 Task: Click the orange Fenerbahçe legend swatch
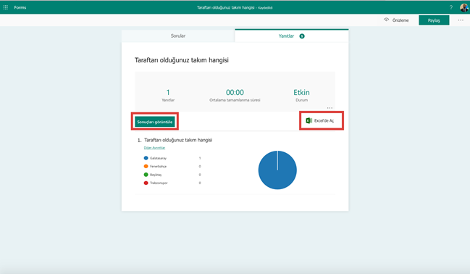click(146, 166)
